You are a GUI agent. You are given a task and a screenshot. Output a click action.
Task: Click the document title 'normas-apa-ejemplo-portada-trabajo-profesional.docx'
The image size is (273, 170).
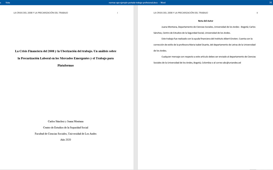click(x=133, y=3)
